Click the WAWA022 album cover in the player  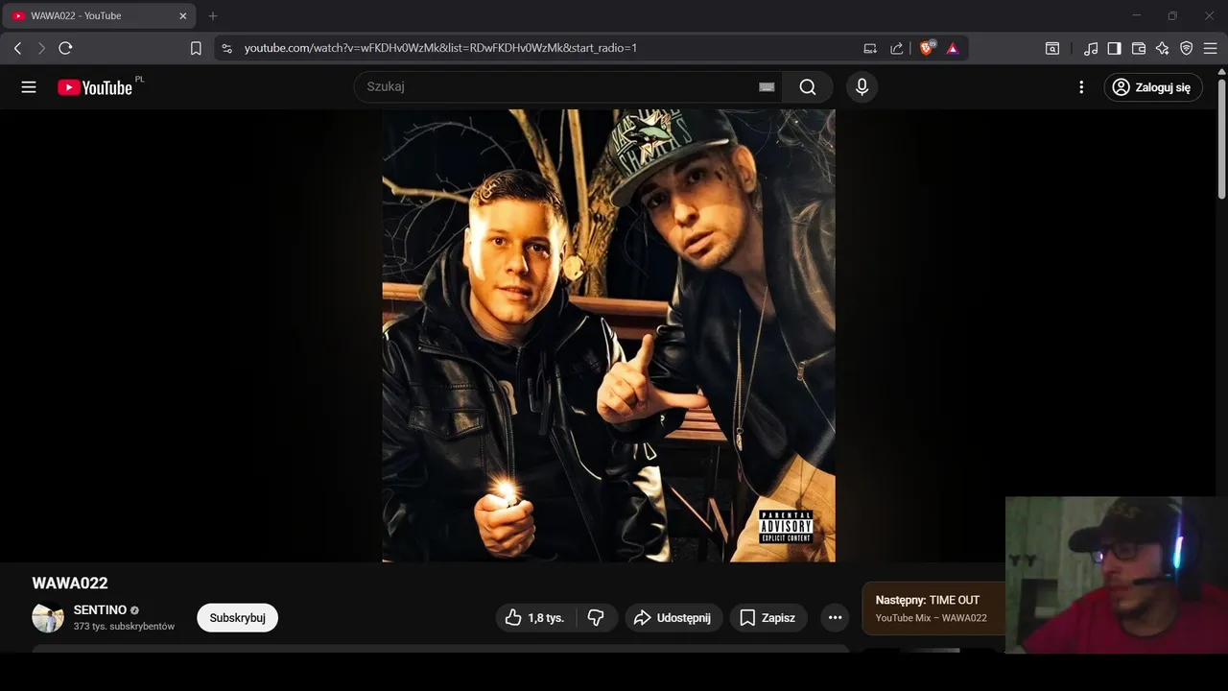608,335
